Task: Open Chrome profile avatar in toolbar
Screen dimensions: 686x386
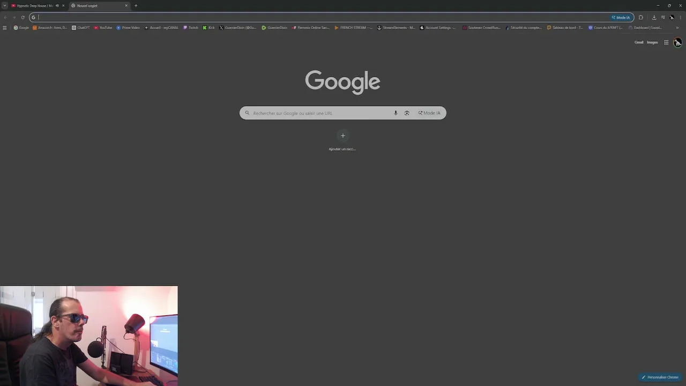Action: 672,17
